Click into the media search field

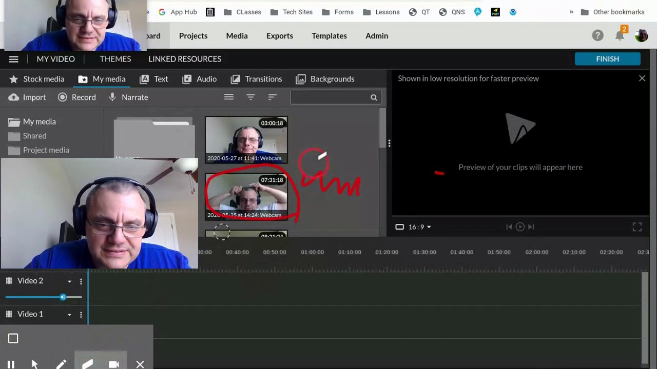[x=336, y=97]
